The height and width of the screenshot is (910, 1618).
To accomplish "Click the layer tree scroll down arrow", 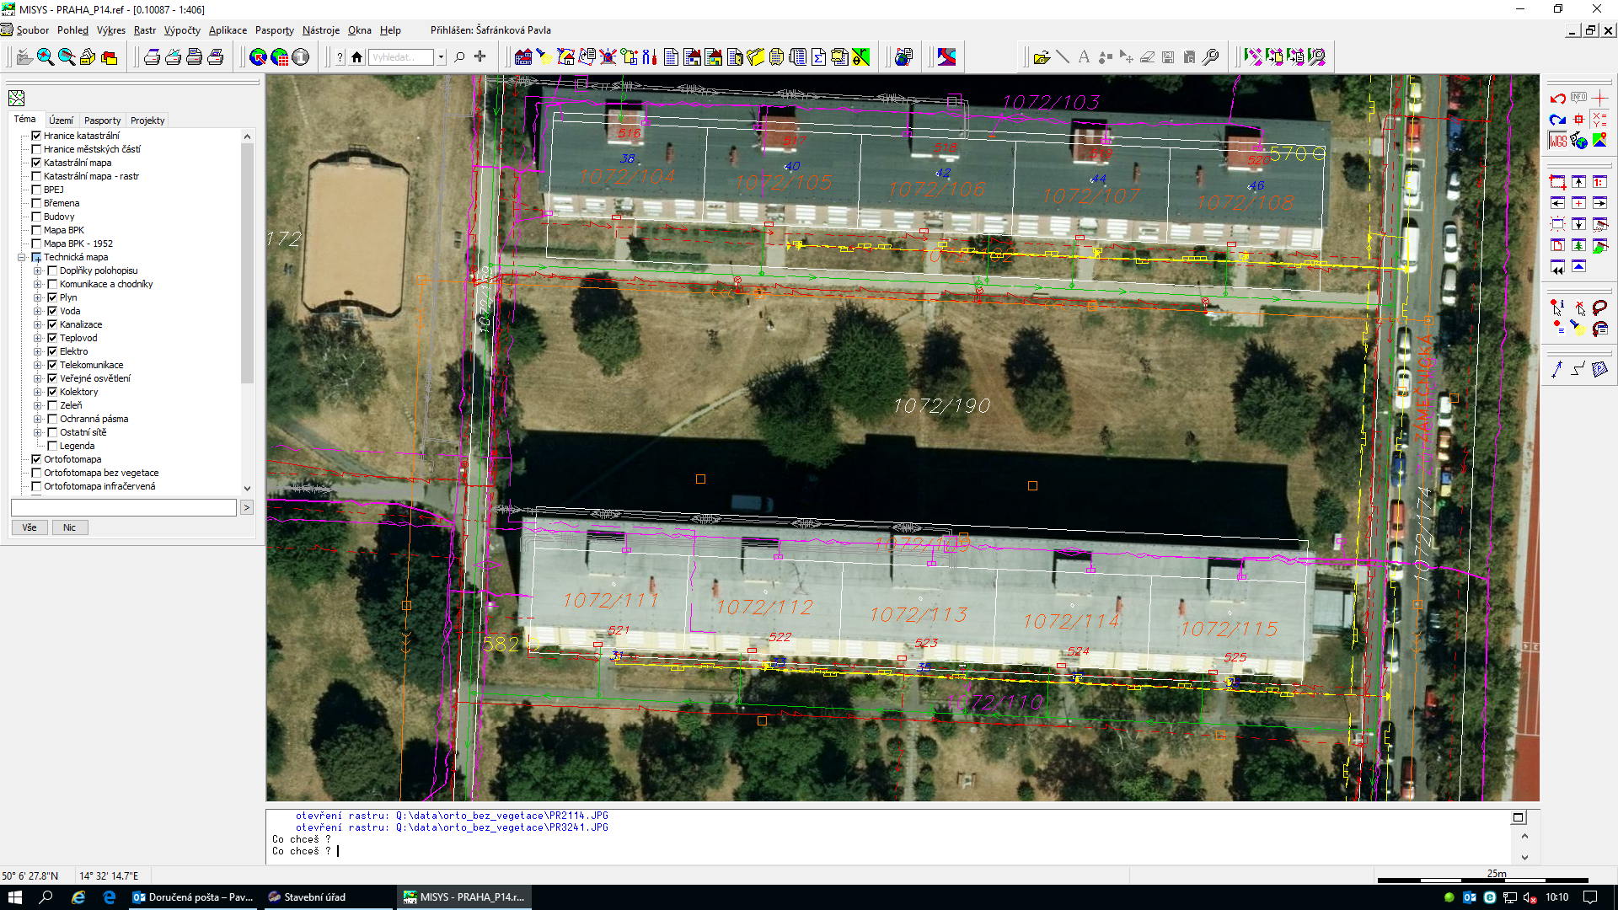I will pyautogui.click(x=247, y=488).
